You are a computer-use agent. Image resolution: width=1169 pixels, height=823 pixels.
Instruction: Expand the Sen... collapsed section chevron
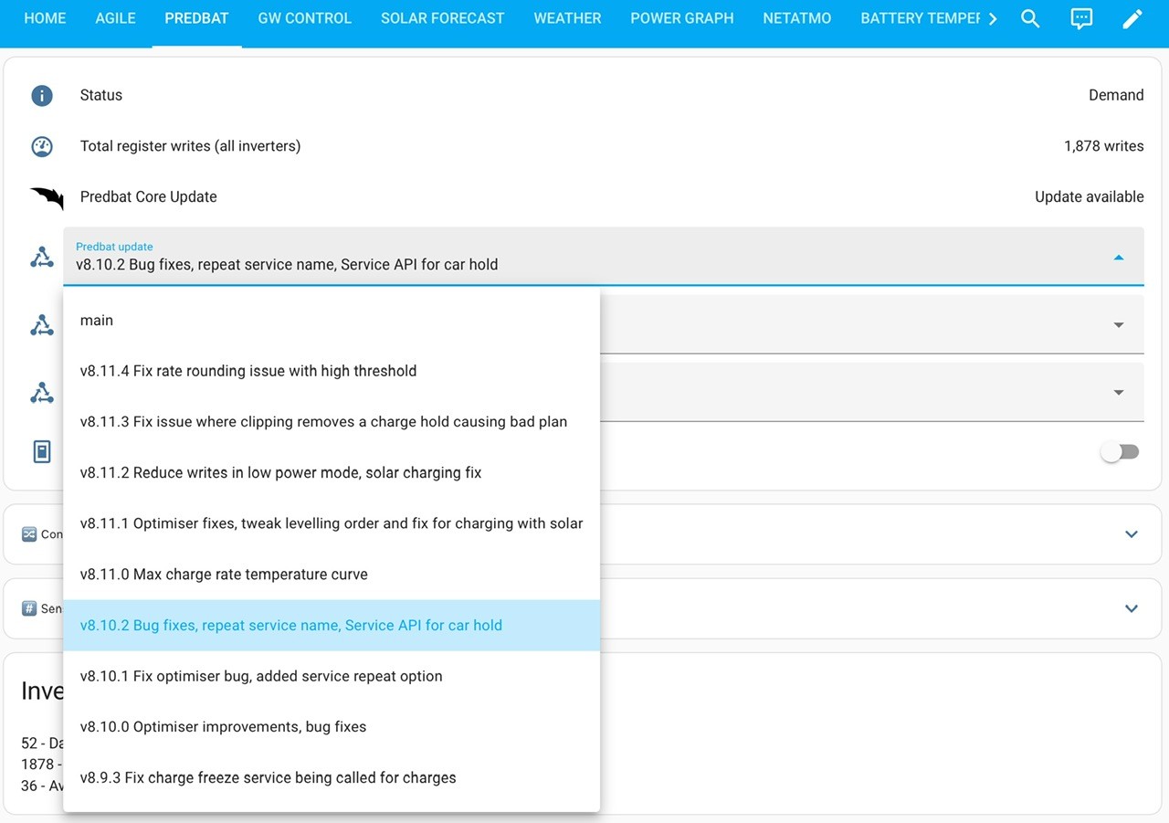(1132, 608)
